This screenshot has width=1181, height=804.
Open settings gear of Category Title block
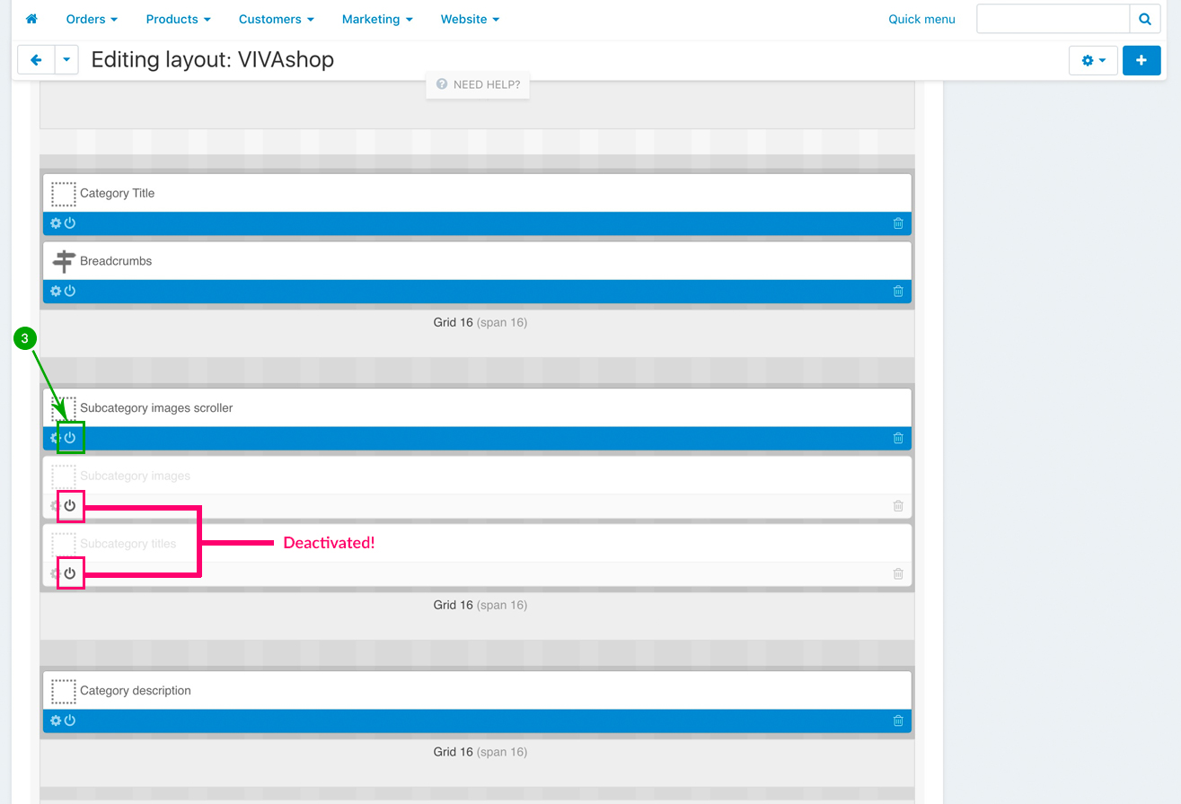coord(56,223)
